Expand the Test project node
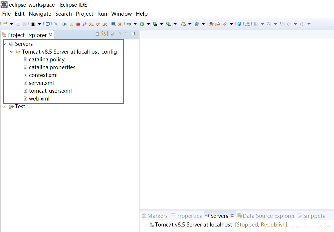Viewport: 334px width, 232px height. (4, 107)
